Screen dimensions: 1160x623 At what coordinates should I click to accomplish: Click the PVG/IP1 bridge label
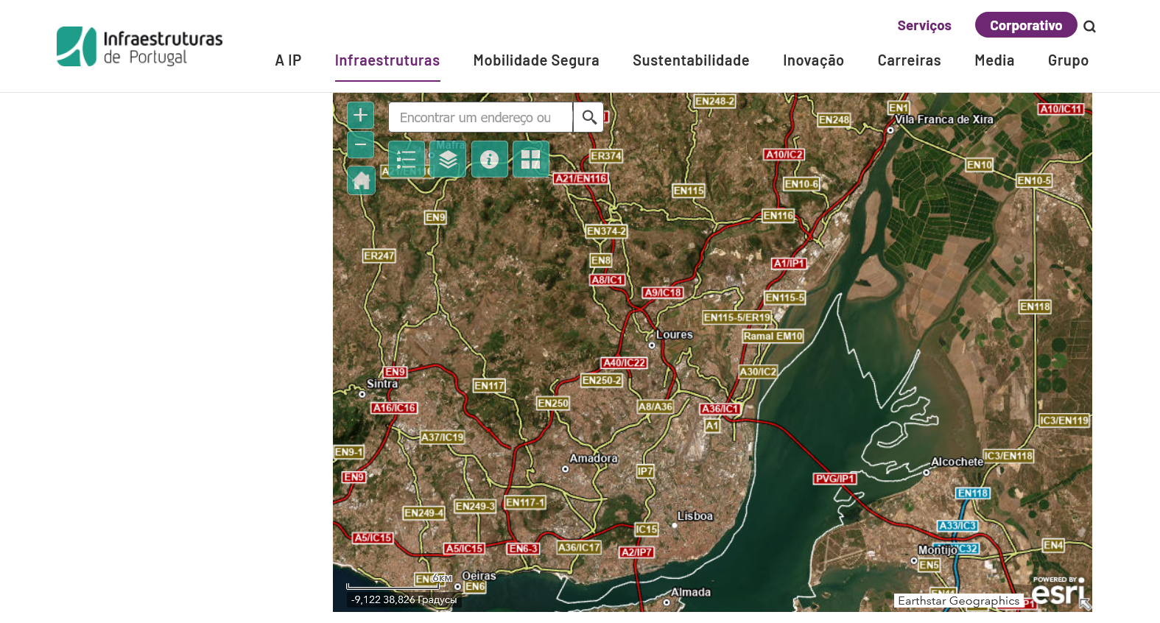835,479
